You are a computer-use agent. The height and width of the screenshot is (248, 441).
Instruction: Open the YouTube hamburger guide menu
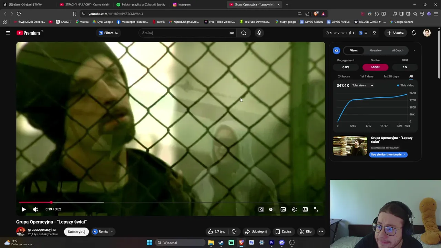(x=8, y=33)
